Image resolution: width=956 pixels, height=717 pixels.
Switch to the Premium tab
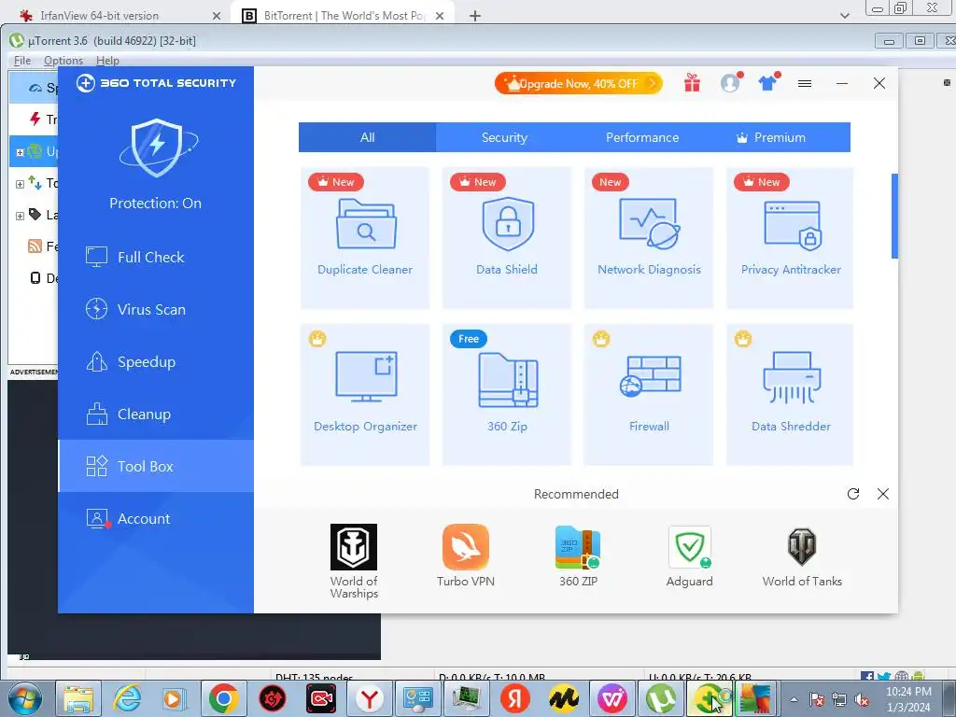(x=780, y=137)
